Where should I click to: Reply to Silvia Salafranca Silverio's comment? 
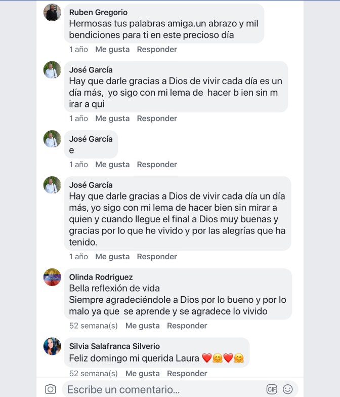187,373
